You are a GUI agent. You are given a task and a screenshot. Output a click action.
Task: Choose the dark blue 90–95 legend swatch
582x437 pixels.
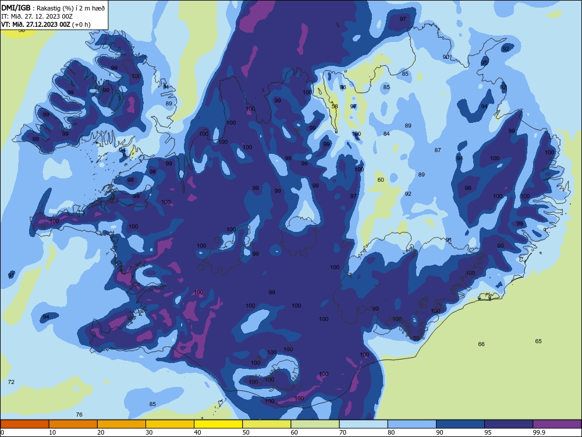(460, 424)
